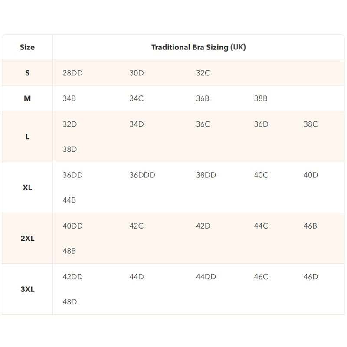This screenshot has height=347, width=347.
Task: Click the 48D size entry
Action: [x=69, y=302]
